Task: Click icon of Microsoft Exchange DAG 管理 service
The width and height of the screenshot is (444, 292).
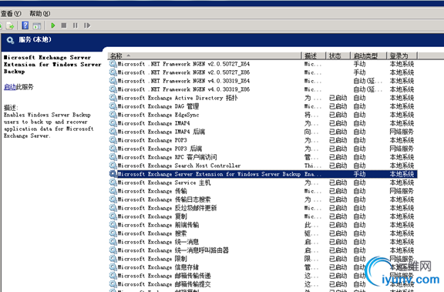Action: pos(113,106)
